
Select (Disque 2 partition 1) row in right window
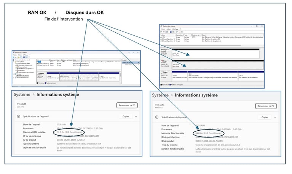pos(212,39)
